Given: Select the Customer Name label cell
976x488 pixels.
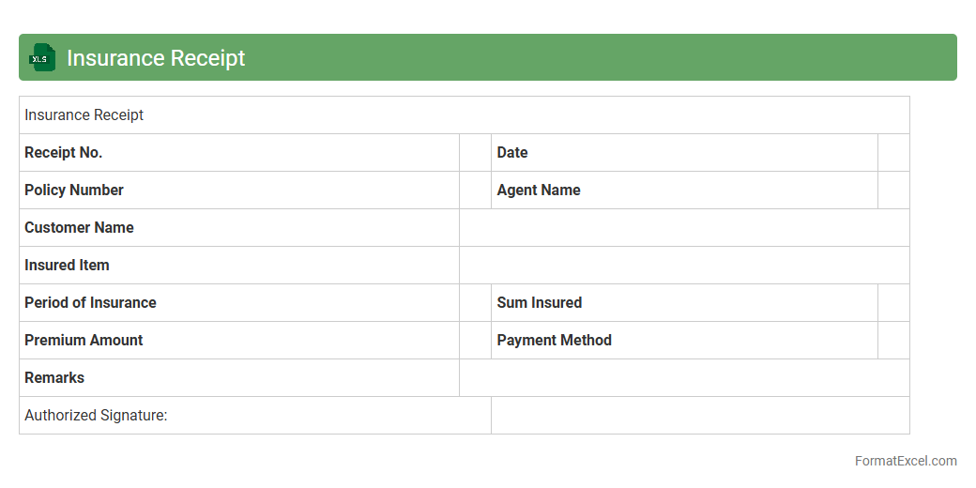Looking at the screenshot, I should coord(239,228).
